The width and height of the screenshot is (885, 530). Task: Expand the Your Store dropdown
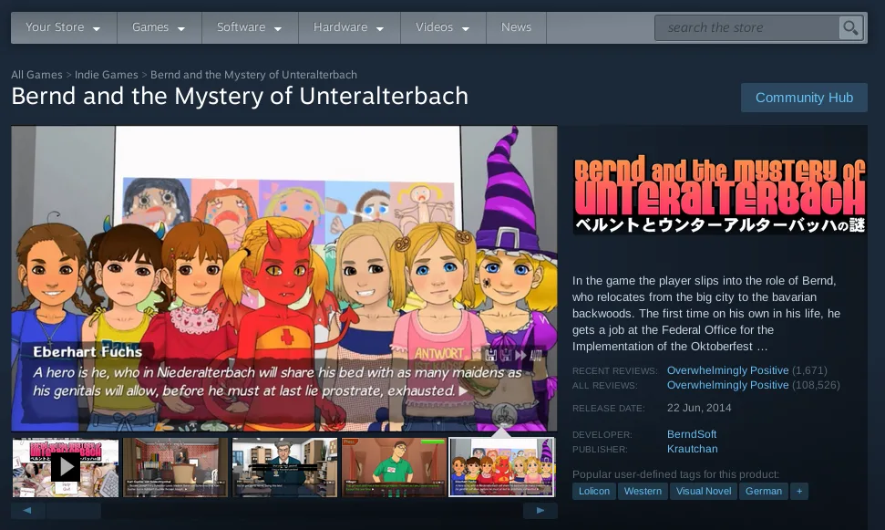click(63, 27)
